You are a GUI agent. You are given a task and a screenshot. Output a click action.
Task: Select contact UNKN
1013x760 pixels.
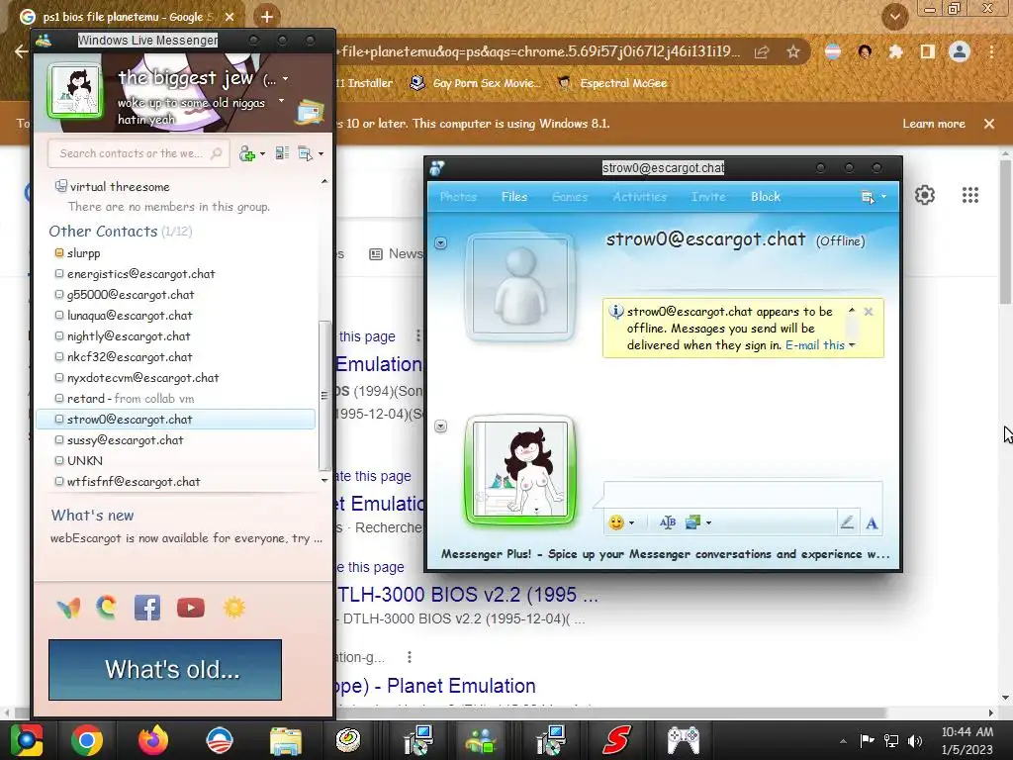click(85, 461)
